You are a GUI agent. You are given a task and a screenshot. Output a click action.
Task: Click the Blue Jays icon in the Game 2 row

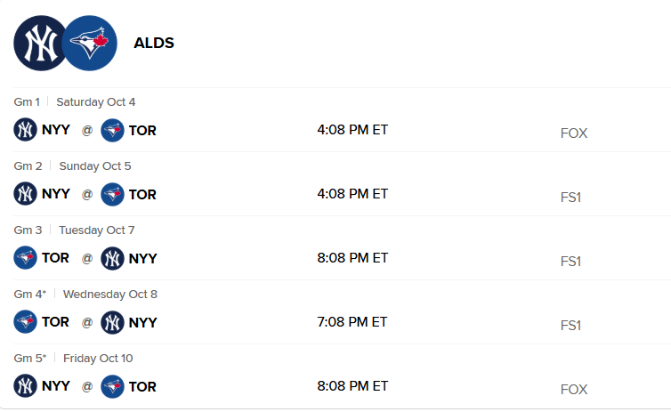112,194
